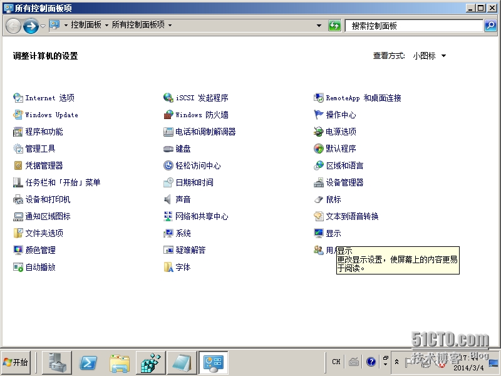This screenshot has width=501, height=376.
Task: Expand the 控制面板 breadcrumb arrow
Action: coord(106,25)
